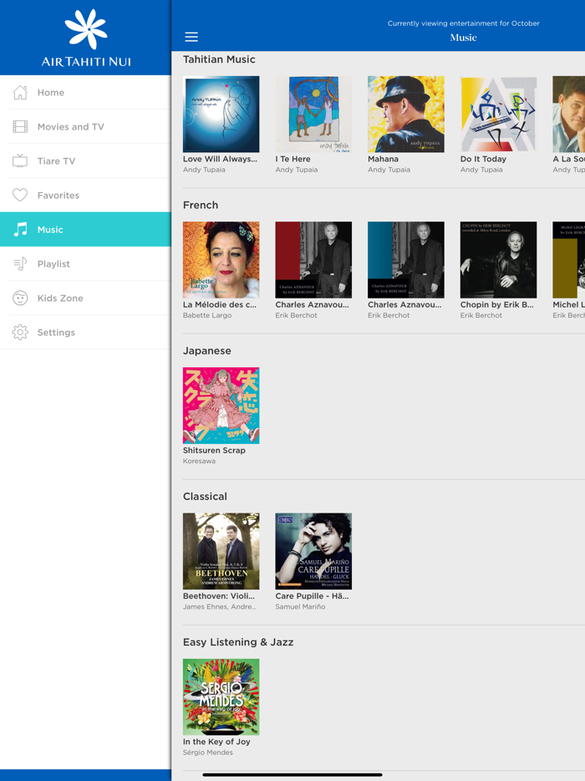This screenshot has height=781, width=585.
Task: Click the Playlist icon in sidebar
Action: (x=20, y=263)
